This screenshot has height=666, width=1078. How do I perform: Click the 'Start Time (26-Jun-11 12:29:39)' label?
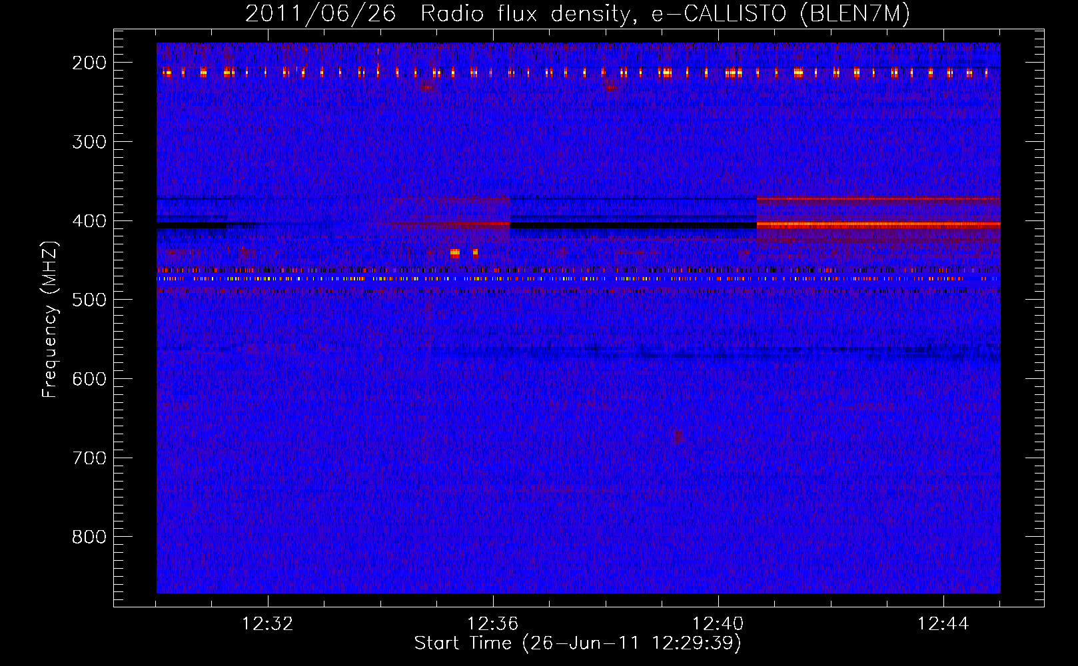(x=578, y=643)
